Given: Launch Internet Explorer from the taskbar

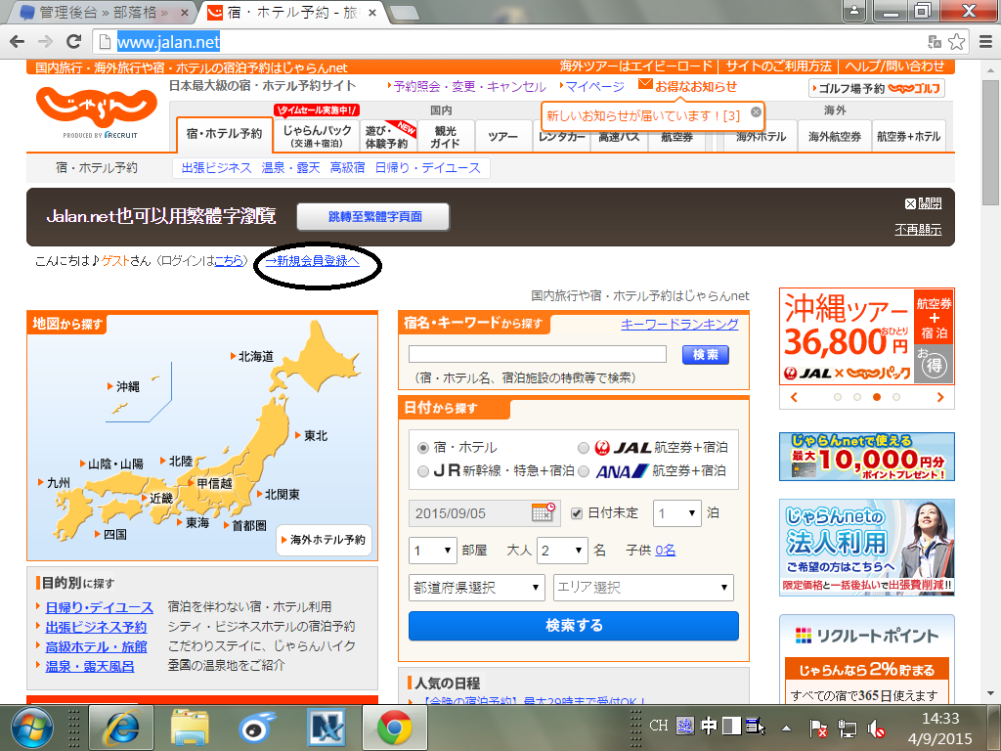Looking at the screenshot, I should coord(121,728).
